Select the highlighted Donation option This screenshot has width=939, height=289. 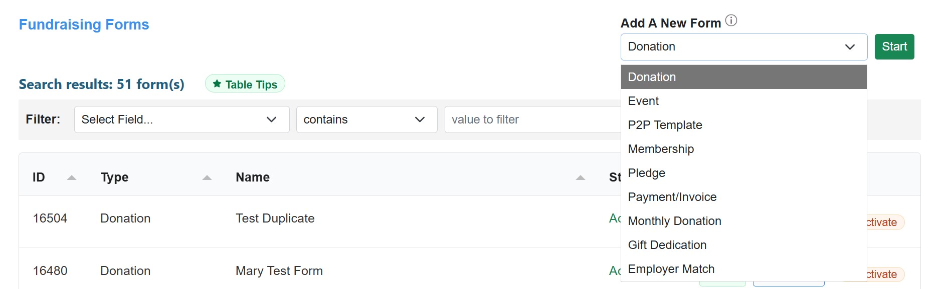tap(652, 77)
